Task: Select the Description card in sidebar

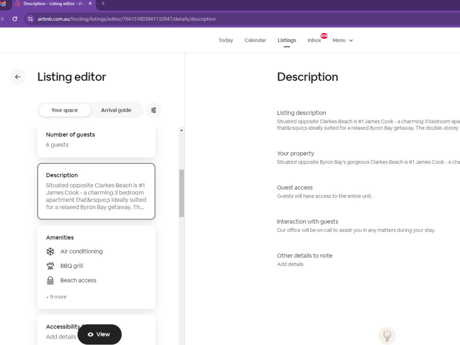Action: click(x=96, y=191)
